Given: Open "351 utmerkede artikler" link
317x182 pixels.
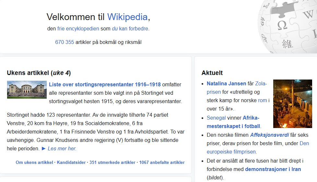Looking at the screenshot, I should [112, 162].
